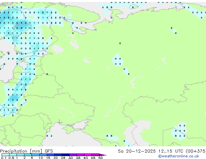Screen dimensions: 206x159
Task: Click the '15' legend scale label
Action: click(x=48, y=158)
